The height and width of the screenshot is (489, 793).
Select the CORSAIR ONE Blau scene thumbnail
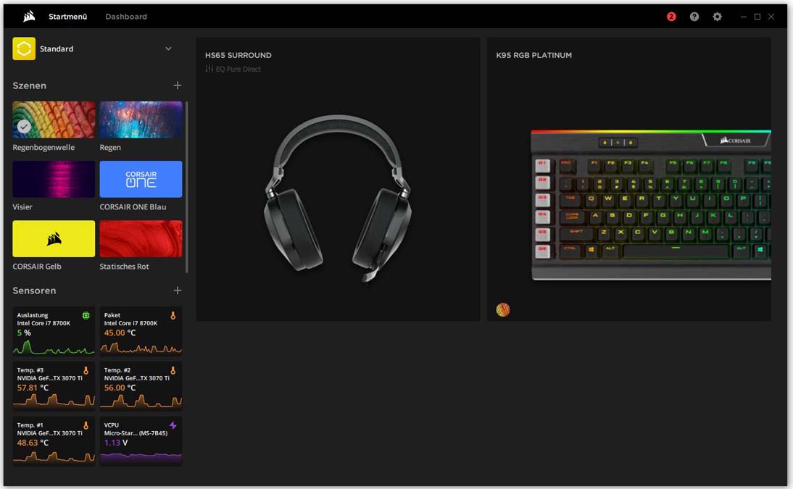(141, 179)
